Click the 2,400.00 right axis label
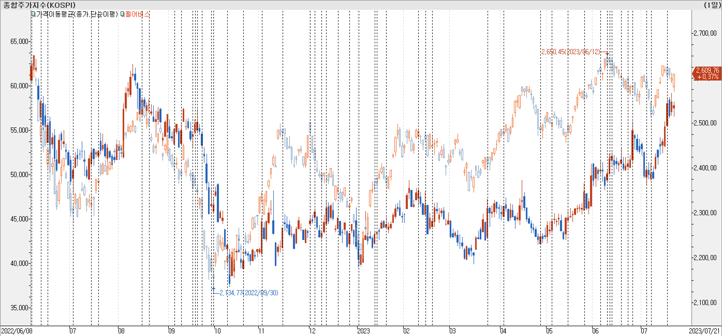Screen dimensions: 722x336 [x=705, y=168]
